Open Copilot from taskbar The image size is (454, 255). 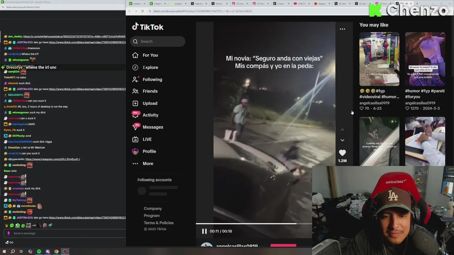point(30,251)
